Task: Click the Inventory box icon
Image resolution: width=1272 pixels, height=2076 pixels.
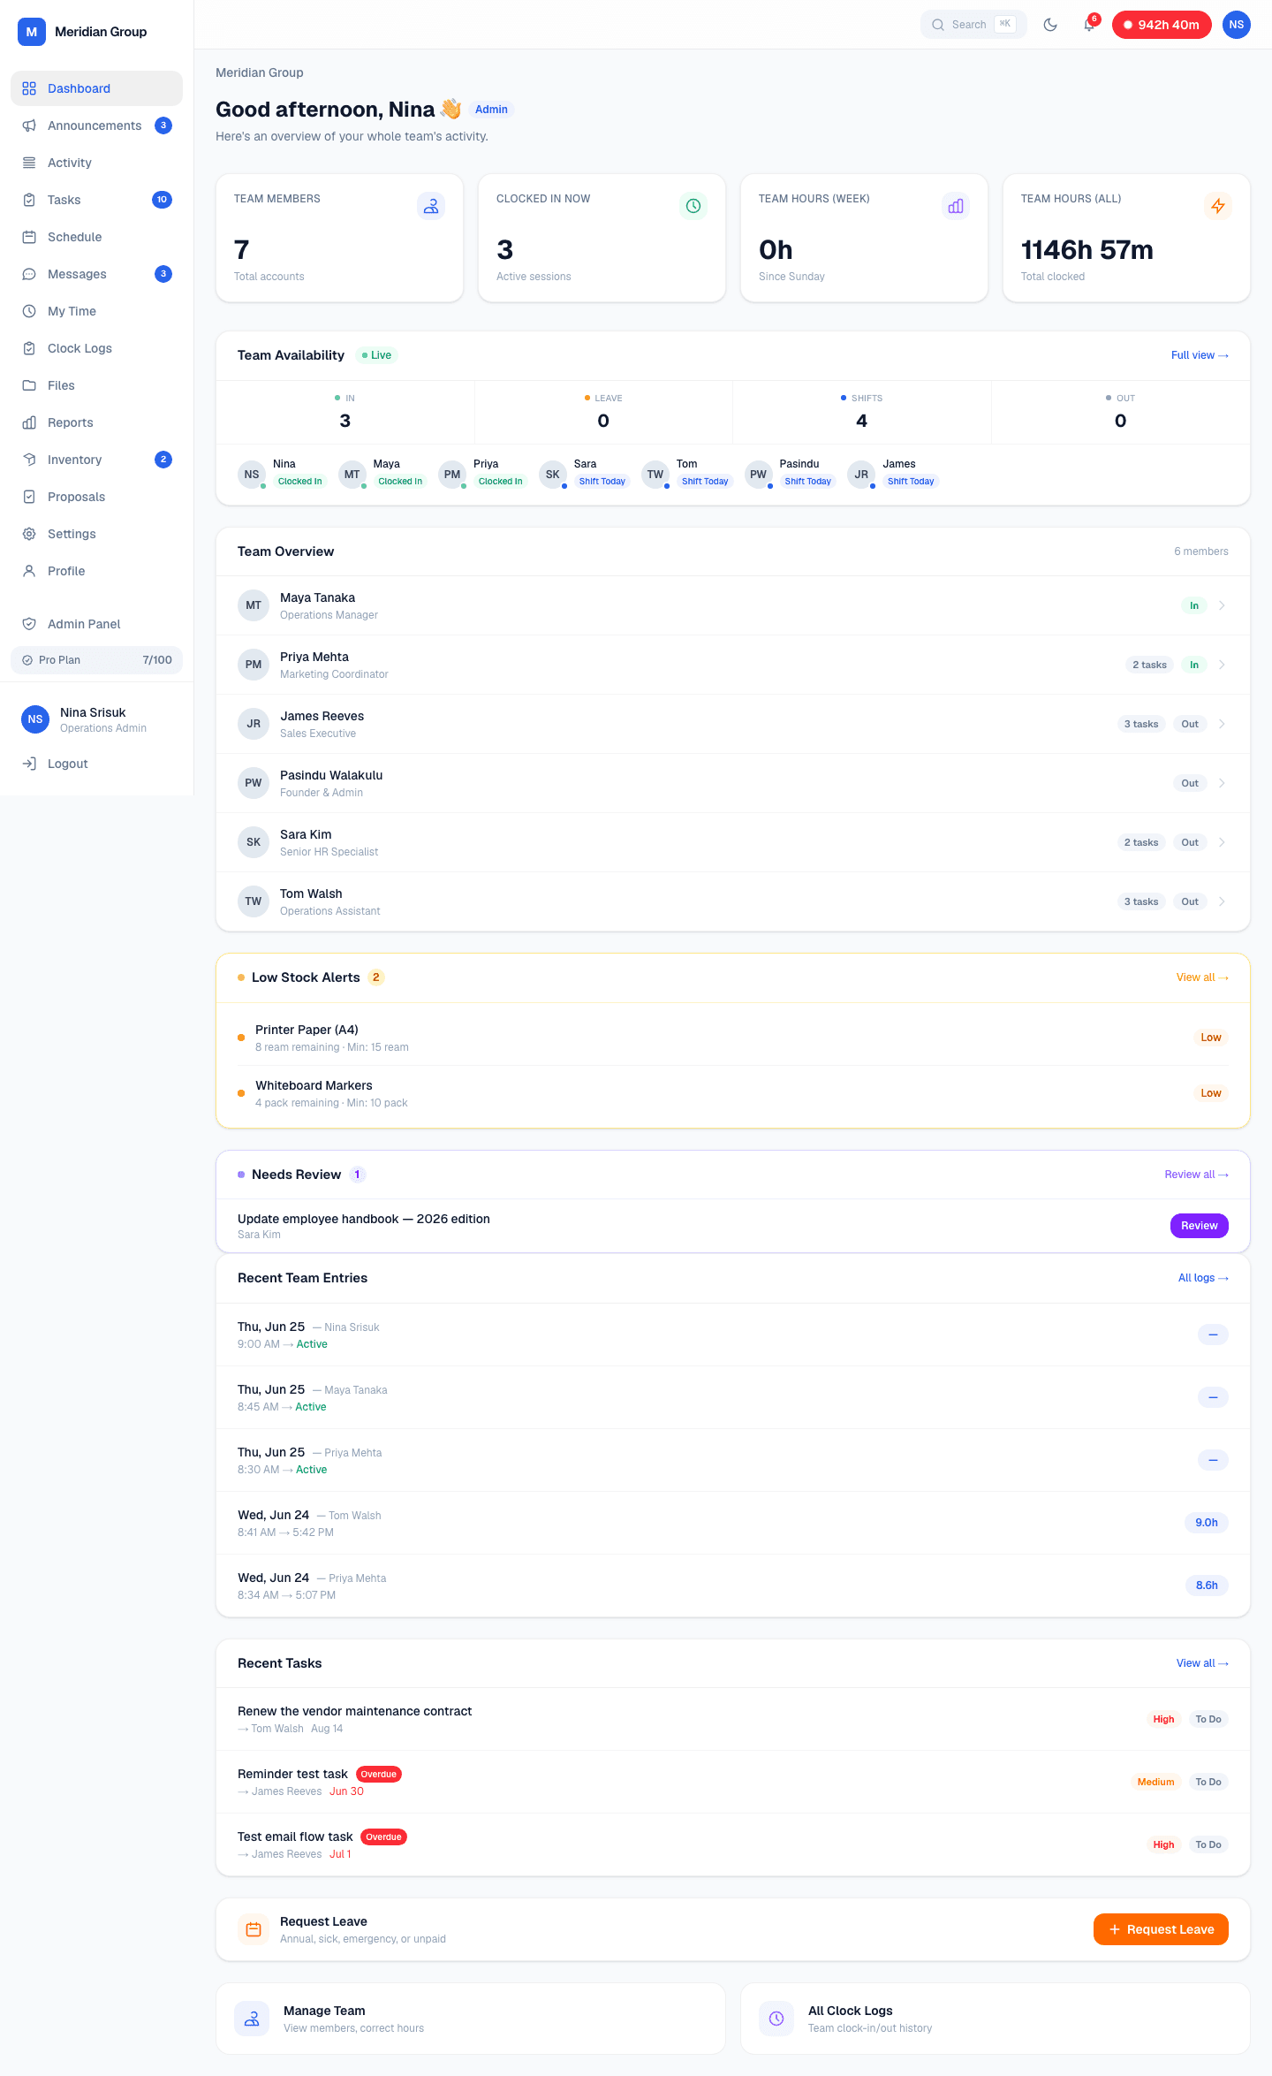Action: 29,460
